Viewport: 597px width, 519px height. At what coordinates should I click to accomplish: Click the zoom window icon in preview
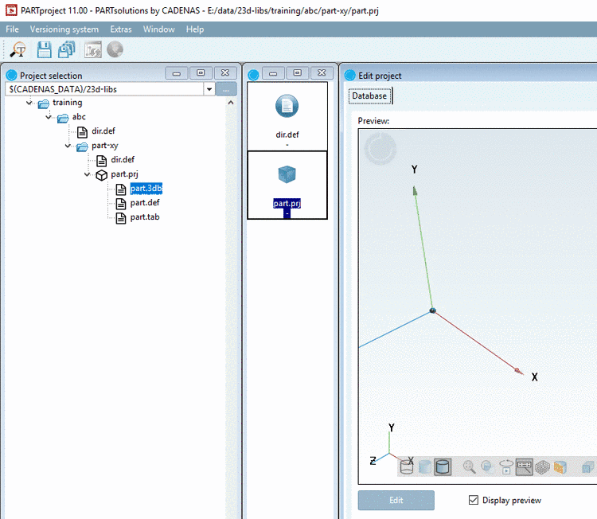[x=487, y=466]
